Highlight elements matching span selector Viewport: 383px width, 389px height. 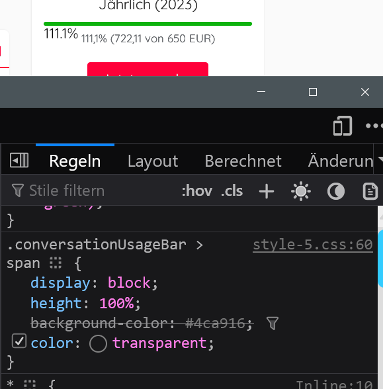(x=56, y=263)
